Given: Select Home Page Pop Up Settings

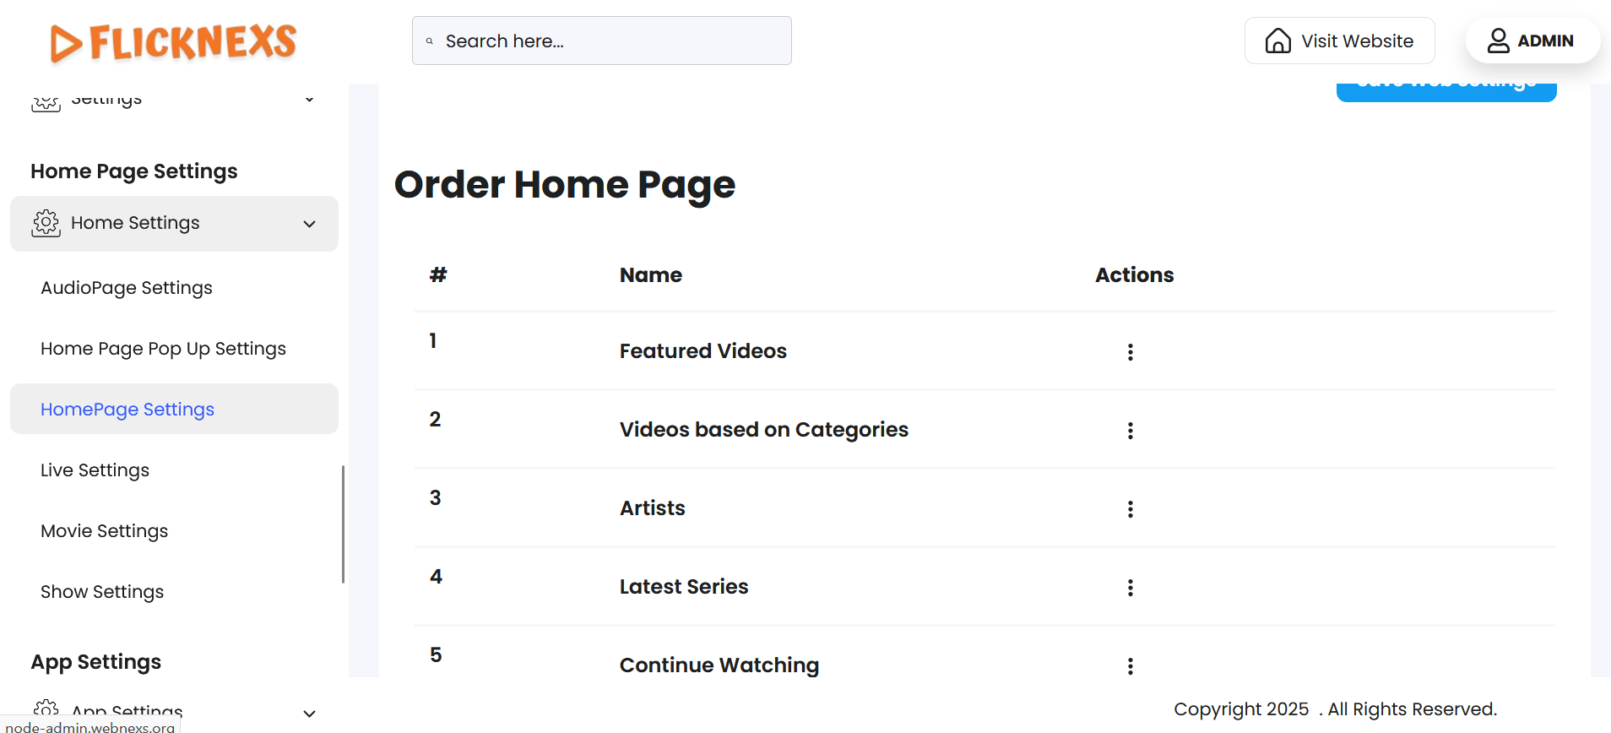Looking at the screenshot, I should coord(163,349).
